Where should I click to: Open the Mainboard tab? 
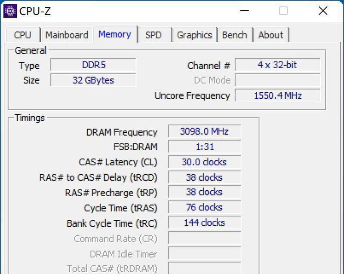[x=67, y=35]
